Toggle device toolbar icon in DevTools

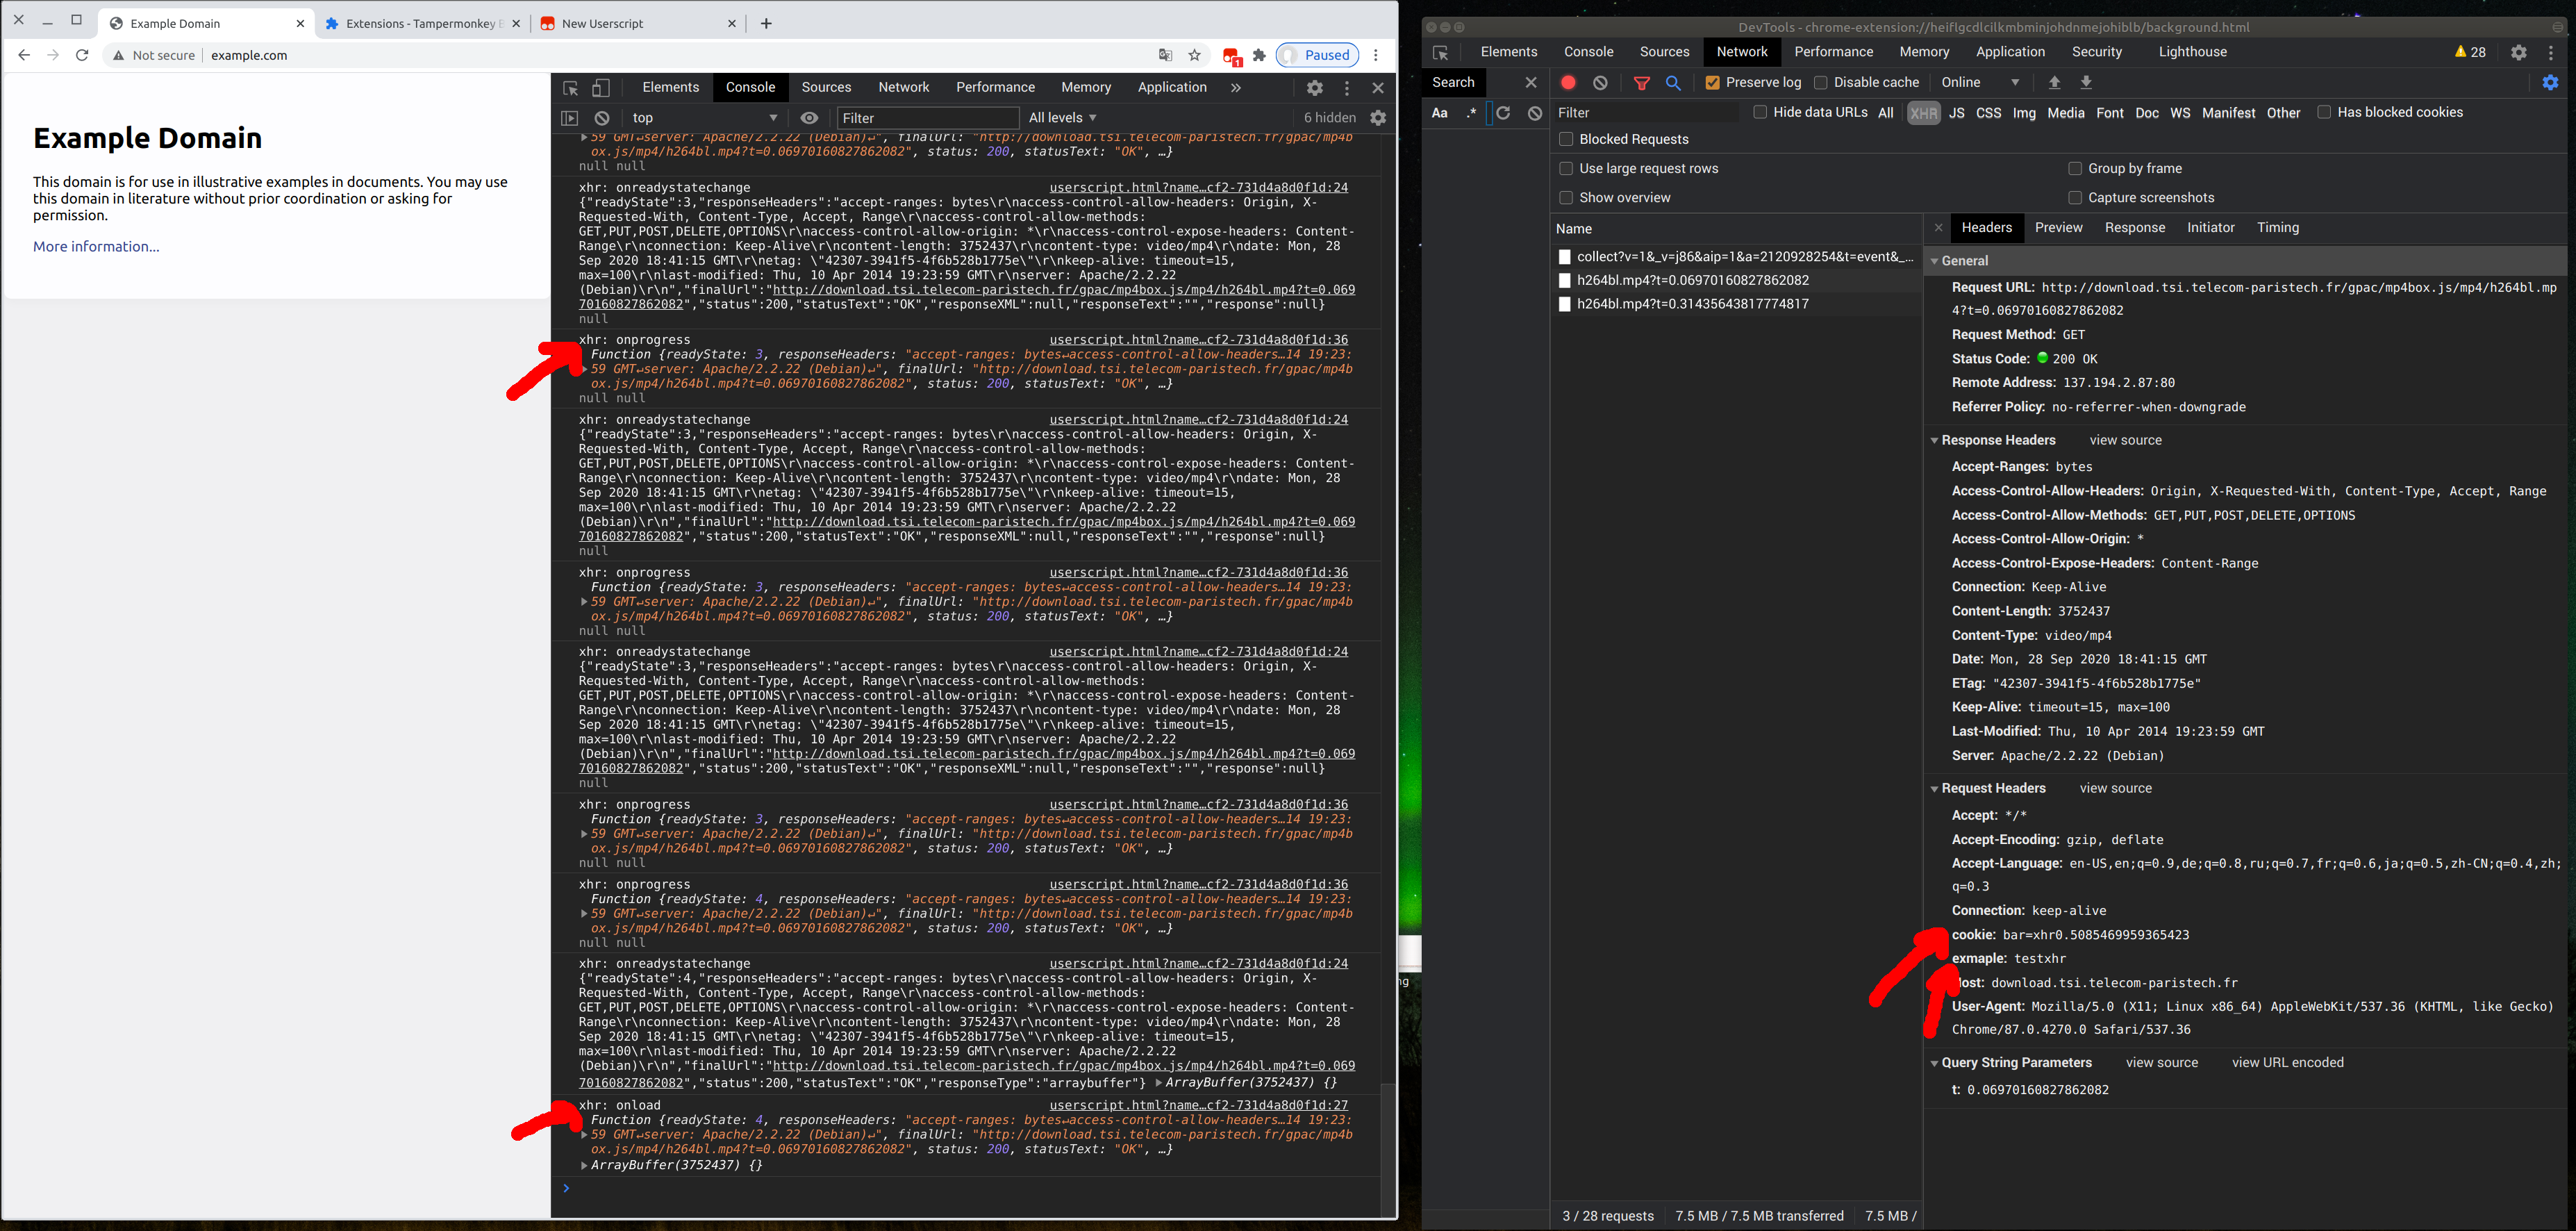[601, 88]
